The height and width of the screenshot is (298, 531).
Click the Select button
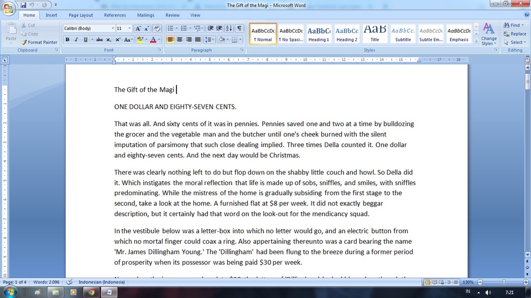515,43
